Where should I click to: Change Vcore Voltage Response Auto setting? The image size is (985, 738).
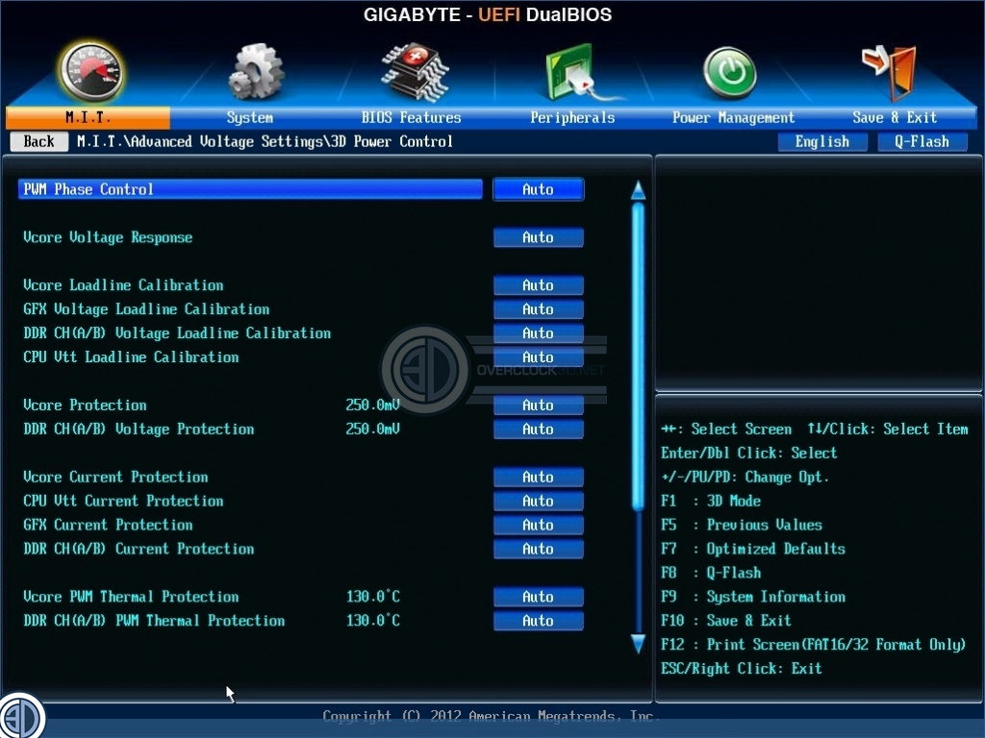pyautogui.click(x=539, y=237)
